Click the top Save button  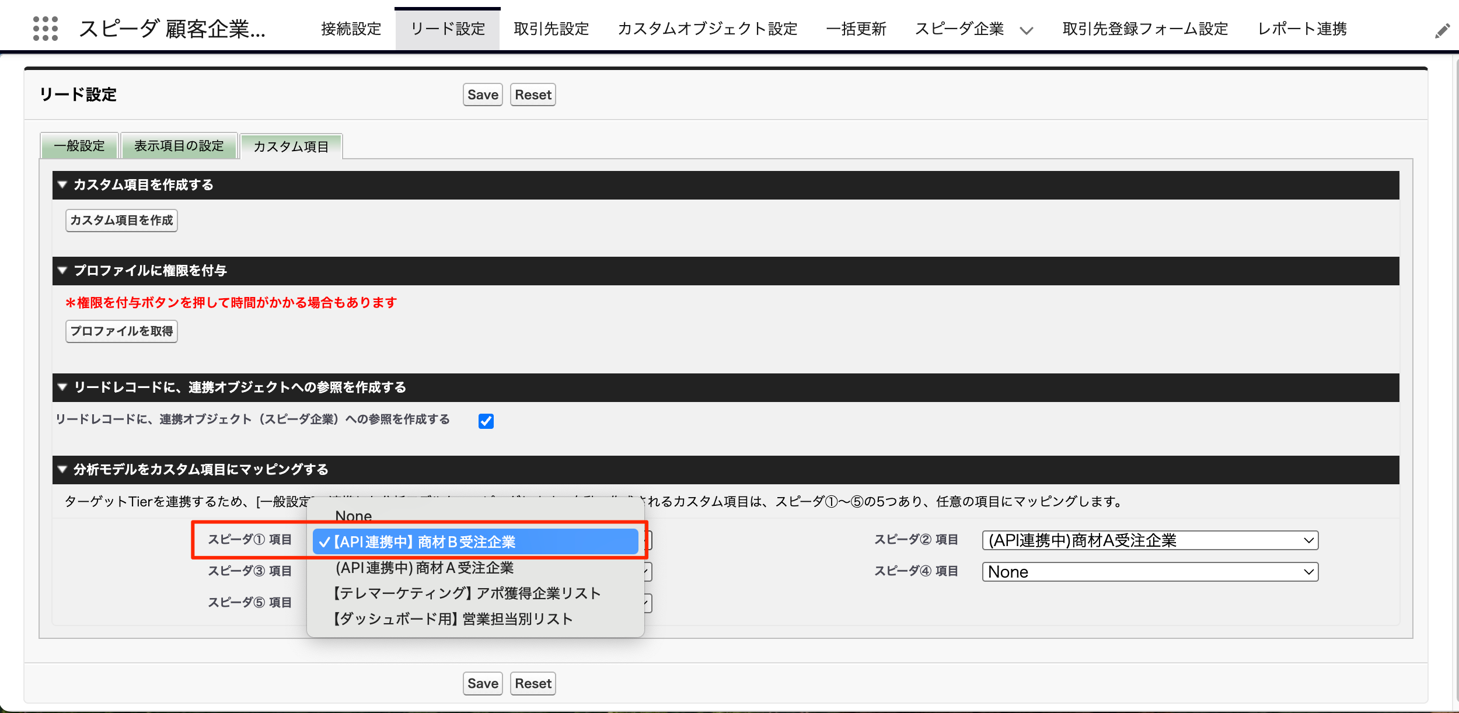tap(483, 95)
